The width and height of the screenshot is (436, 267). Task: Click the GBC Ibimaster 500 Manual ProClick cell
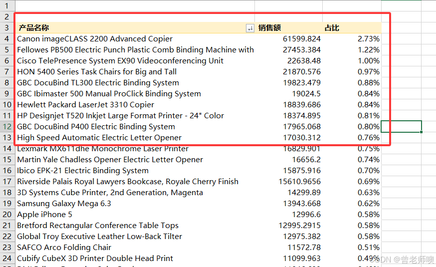(135, 94)
